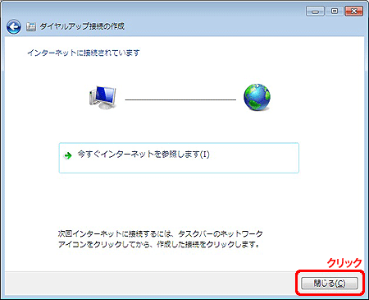The height and width of the screenshot is (300, 369).
Task: Close the window with the red X
Action: (353, 12)
